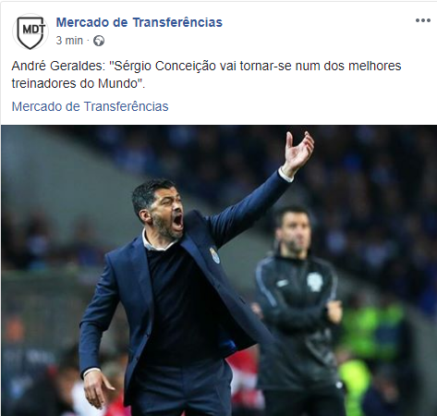Click the coach's lowered hand near his trousers
The height and width of the screenshot is (416, 437).
pos(96,390)
